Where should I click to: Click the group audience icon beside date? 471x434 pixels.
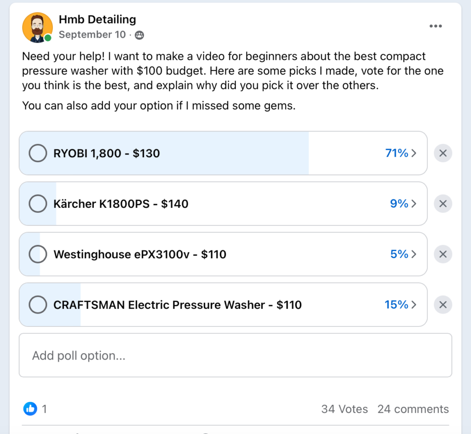click(139, 35)
